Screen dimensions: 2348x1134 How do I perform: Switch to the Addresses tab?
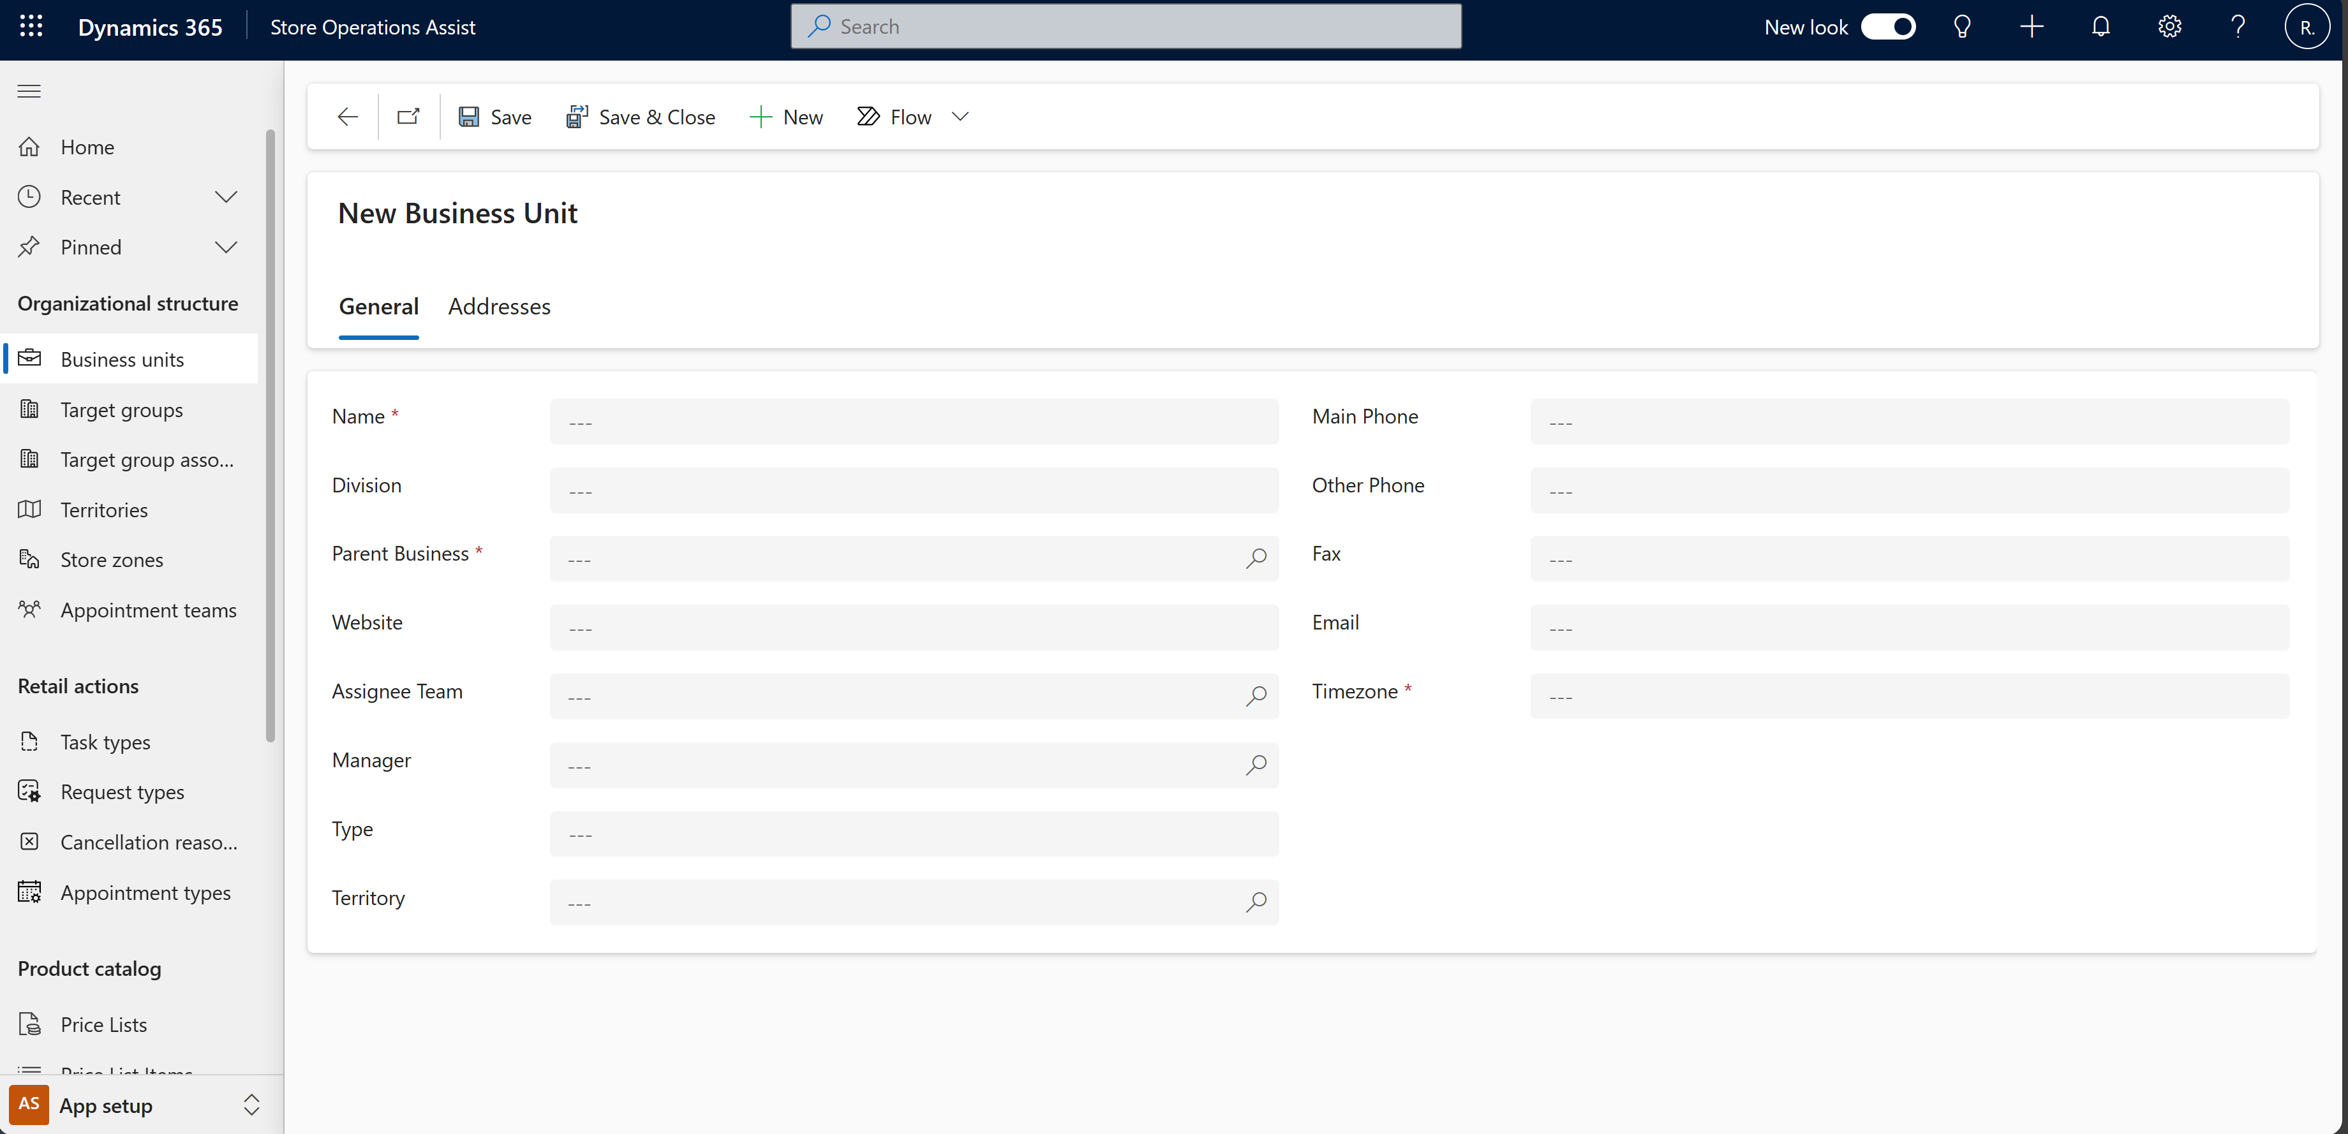(499, 306)
